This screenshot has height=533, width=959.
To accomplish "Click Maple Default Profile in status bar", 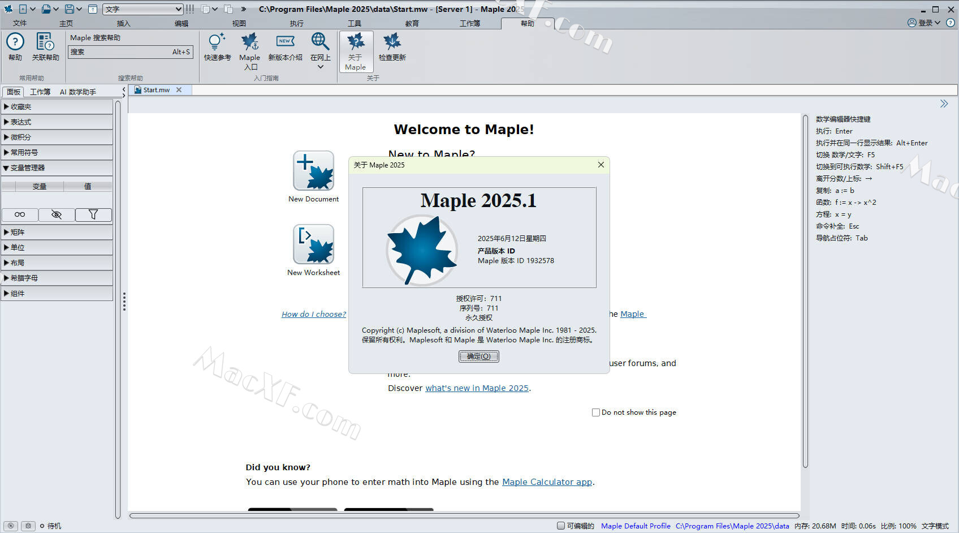I will tap(636, 526).
